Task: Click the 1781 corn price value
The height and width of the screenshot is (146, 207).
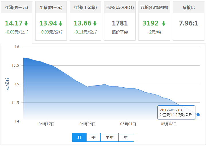Action: [x=120, y=23]
